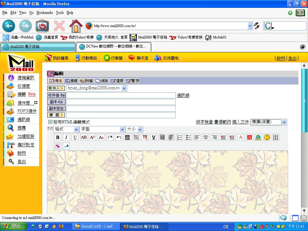Click the 傳送 send button
Viewport: 308px width, 231px height.
[x=56, y=81]
